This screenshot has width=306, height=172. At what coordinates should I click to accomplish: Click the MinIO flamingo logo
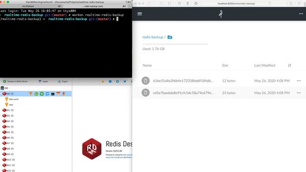(221, 14)
